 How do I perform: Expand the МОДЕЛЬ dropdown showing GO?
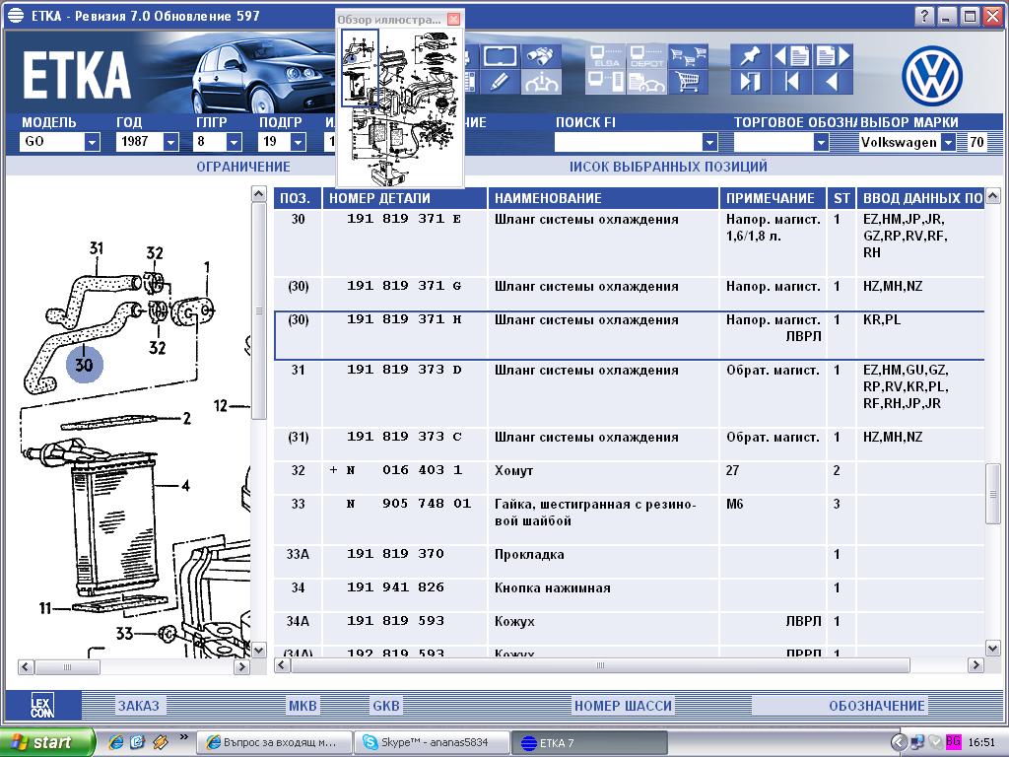(92, 142)
